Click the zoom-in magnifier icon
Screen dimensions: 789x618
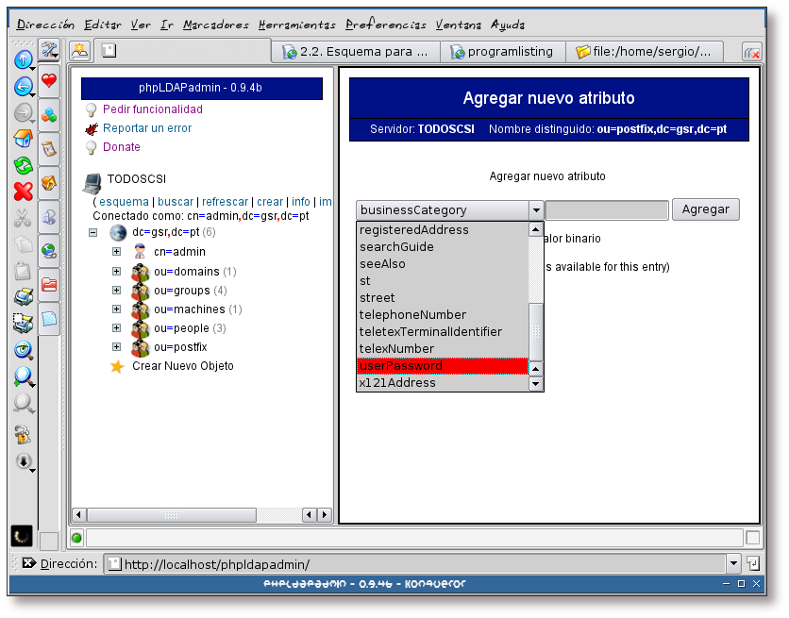click(23, 376)
